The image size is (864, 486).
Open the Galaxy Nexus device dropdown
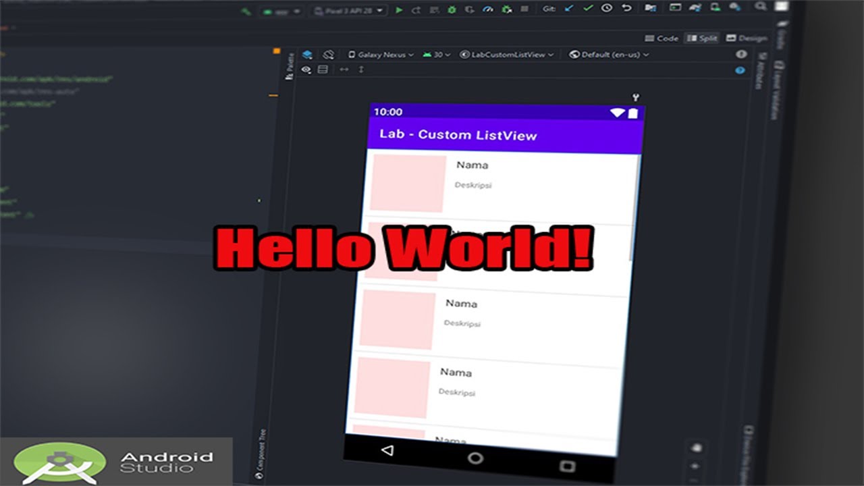381,55
